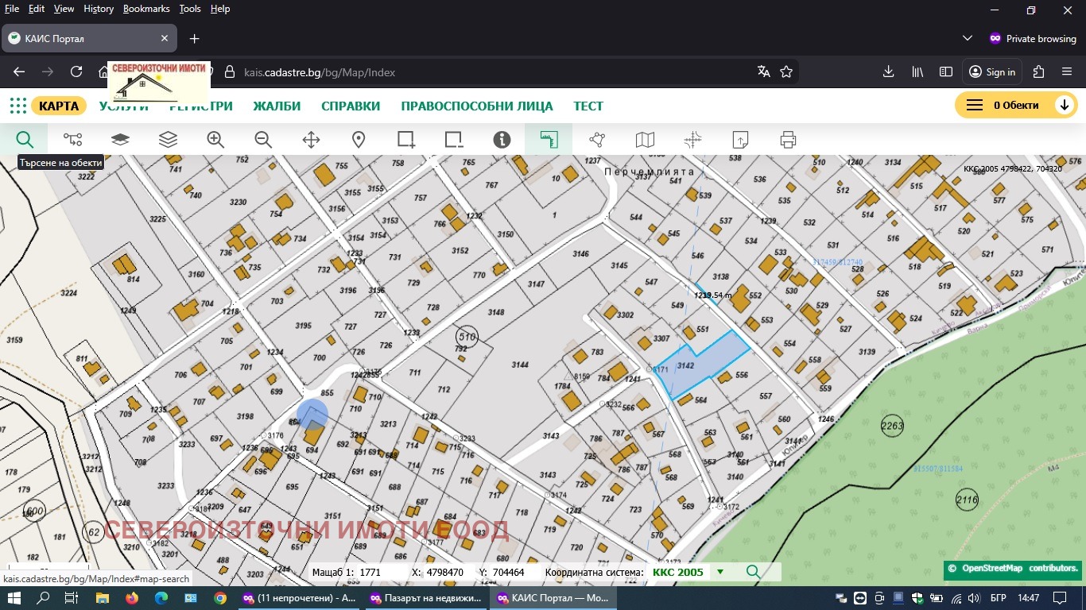Click the Sign in button
The image size is (1086, 610).
[x=992, y=72]
